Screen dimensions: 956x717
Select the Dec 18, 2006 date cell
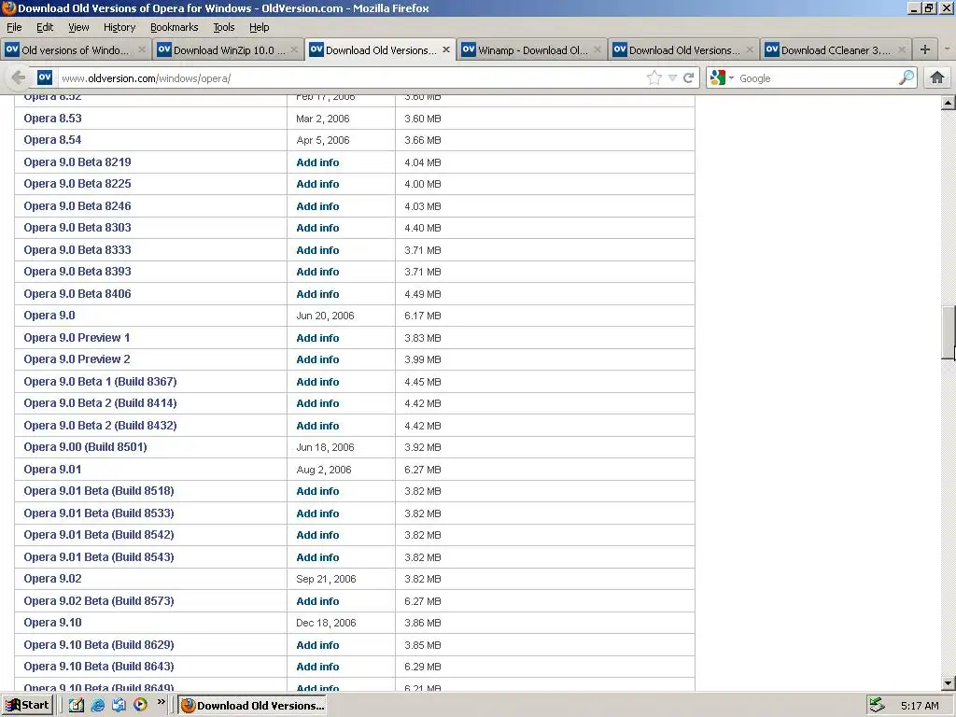pos(326,623)
